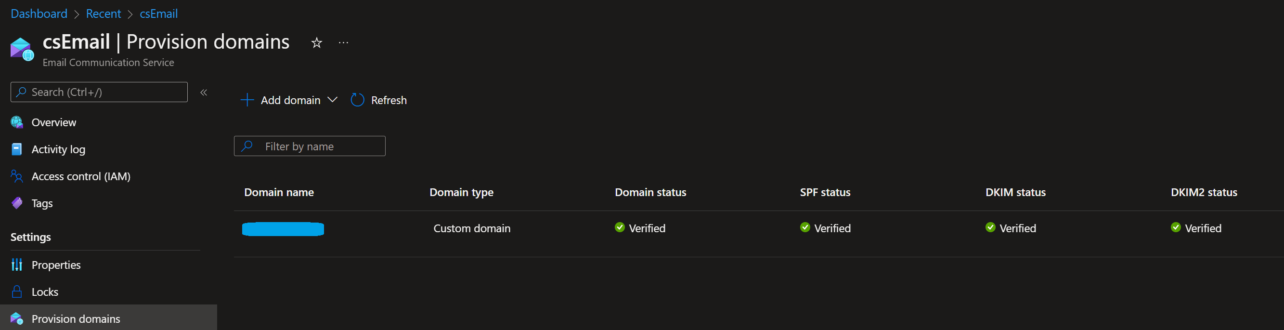Go to Recent breadcrumb link

pyautogui.click(x=103, y=13)
